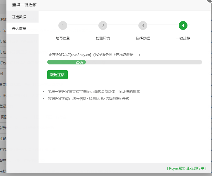Click step 1 circle 填写信息
The image size is (212, 176).
tap(63, 25)
